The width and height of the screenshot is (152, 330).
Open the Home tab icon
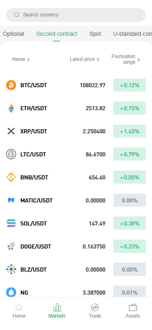(19, 307)
